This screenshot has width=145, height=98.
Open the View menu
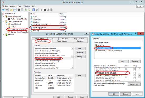coord(19,6)
